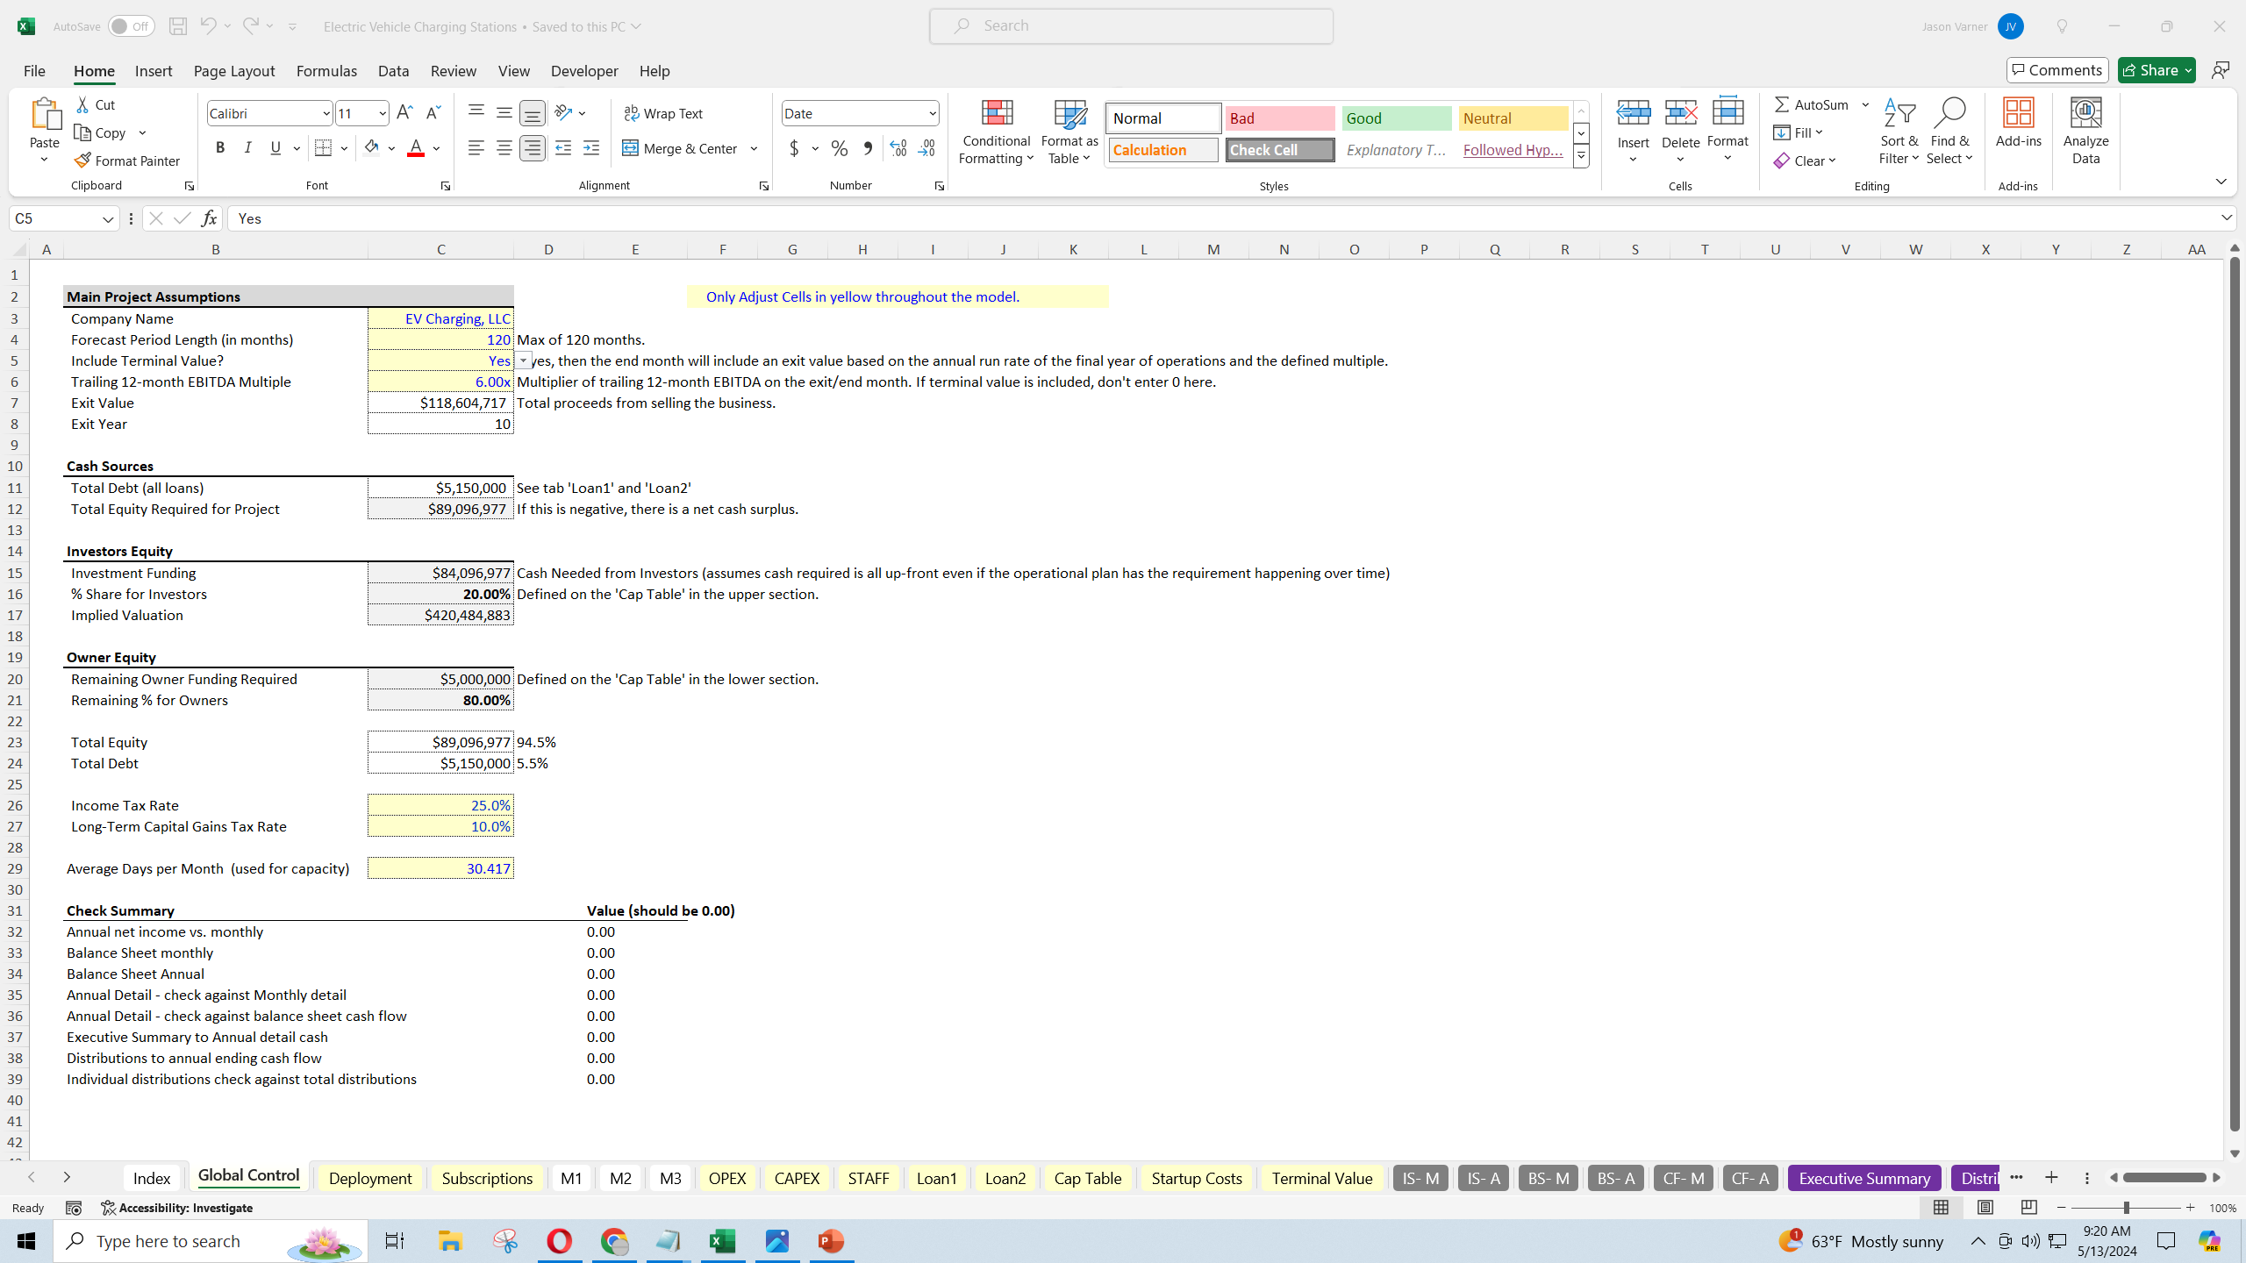This screenshot has height=1263, width=2246.
Task: Click the Search box in title bar
Action: pyautogui.click(x=1131, y=26)
